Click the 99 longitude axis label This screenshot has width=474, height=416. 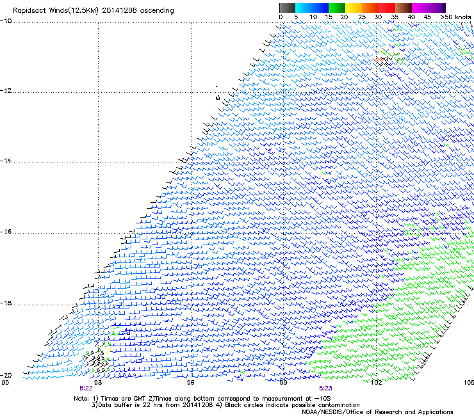[283, 383]
